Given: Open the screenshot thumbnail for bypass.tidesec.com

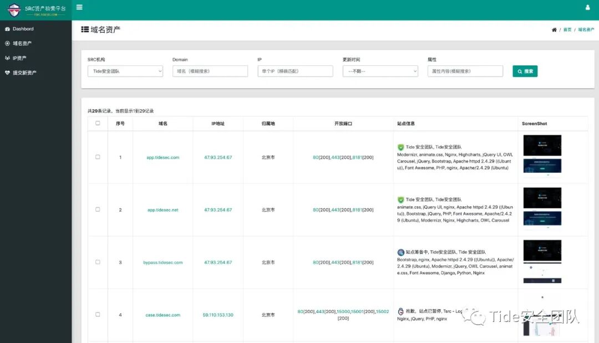Looking at the screenshot, I should point(542,262).
